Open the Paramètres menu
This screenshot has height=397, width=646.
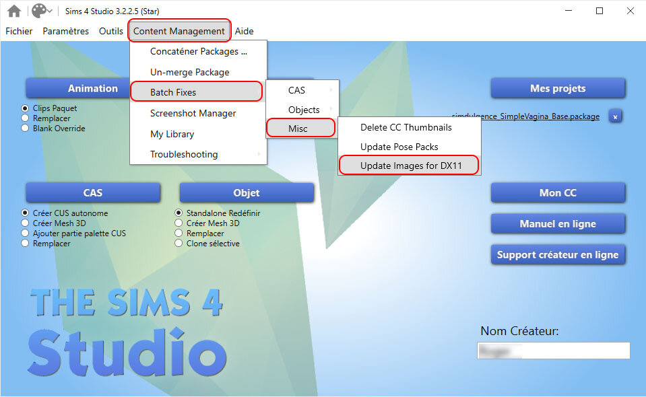click(x=65, y=31)
